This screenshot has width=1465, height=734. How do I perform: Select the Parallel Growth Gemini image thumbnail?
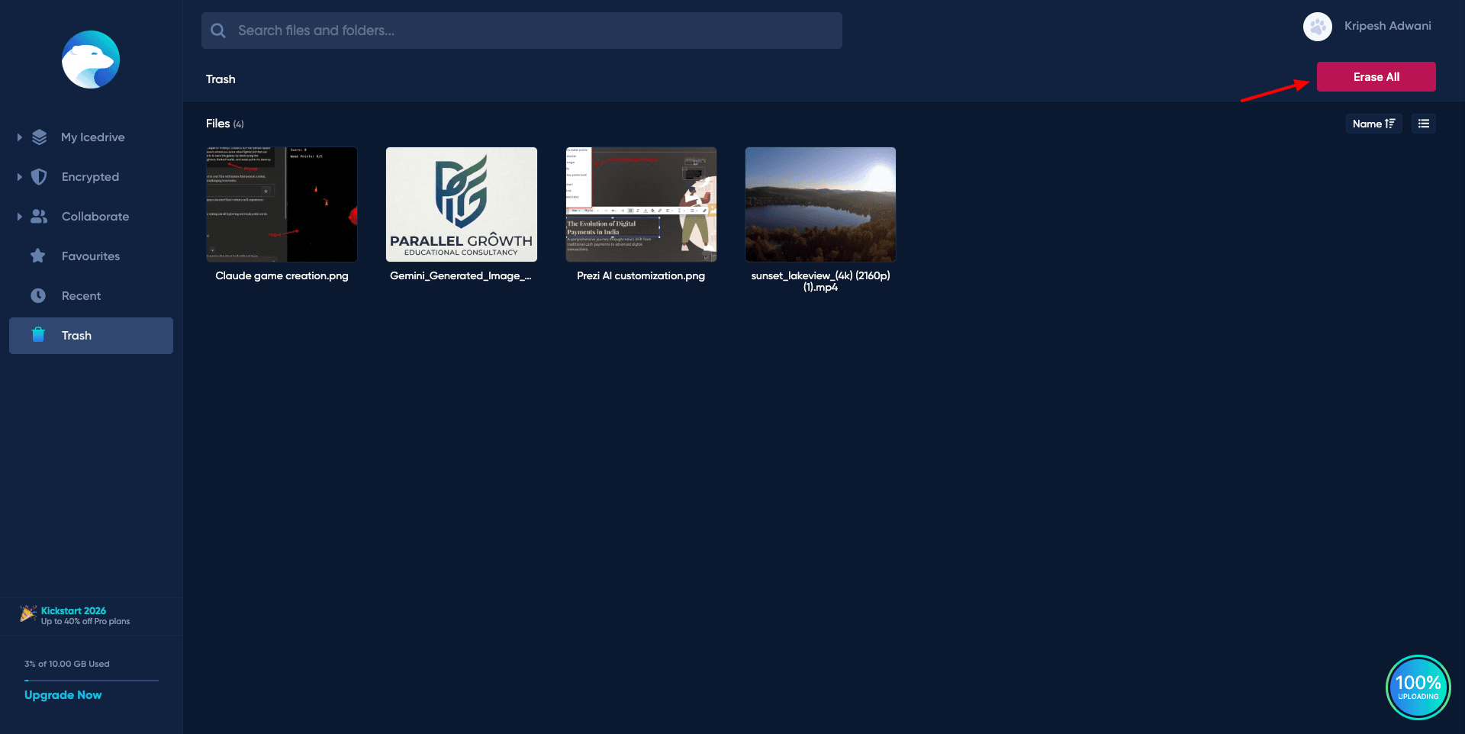pyautogui.click(x=462, y=204)
